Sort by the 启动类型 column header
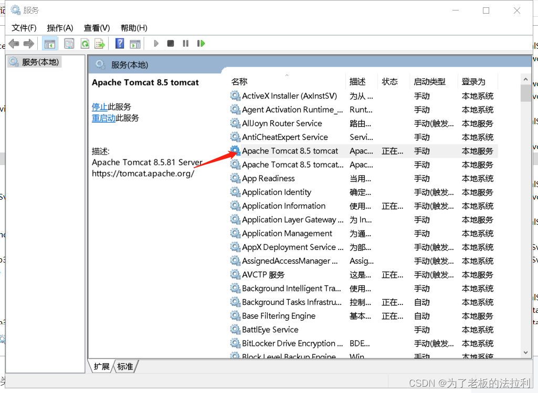This screenshot has height=393, width=538. pyautogui.click(x=429, y=82)
